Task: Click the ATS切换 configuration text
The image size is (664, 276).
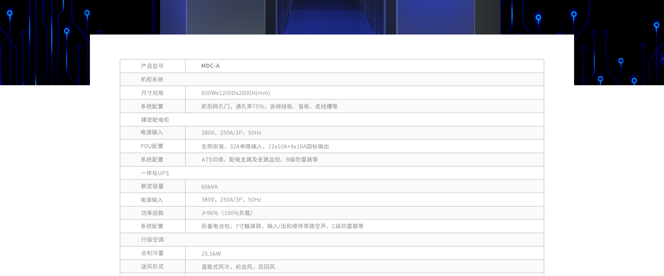Action: [x=259, y=160]
